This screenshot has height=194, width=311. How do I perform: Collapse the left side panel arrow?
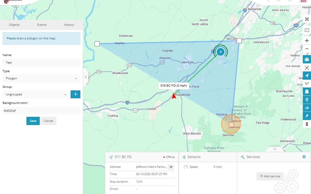coord(86,77)
